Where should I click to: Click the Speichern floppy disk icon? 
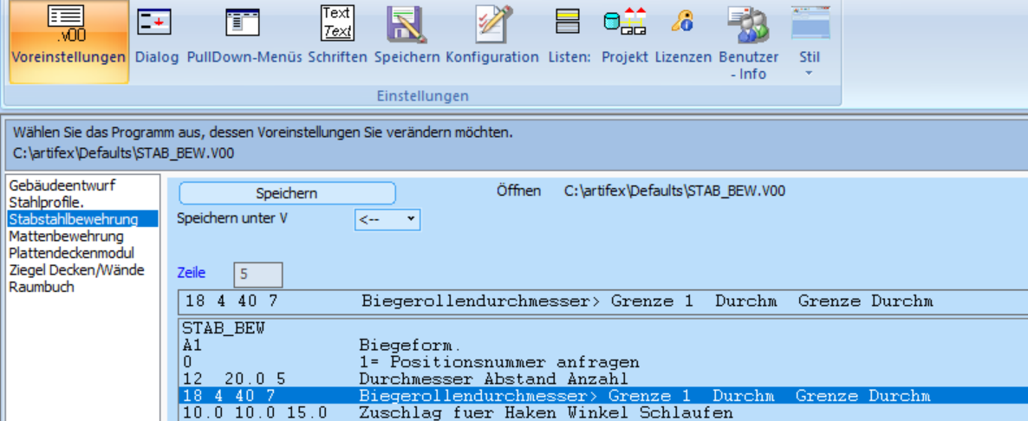407,23
